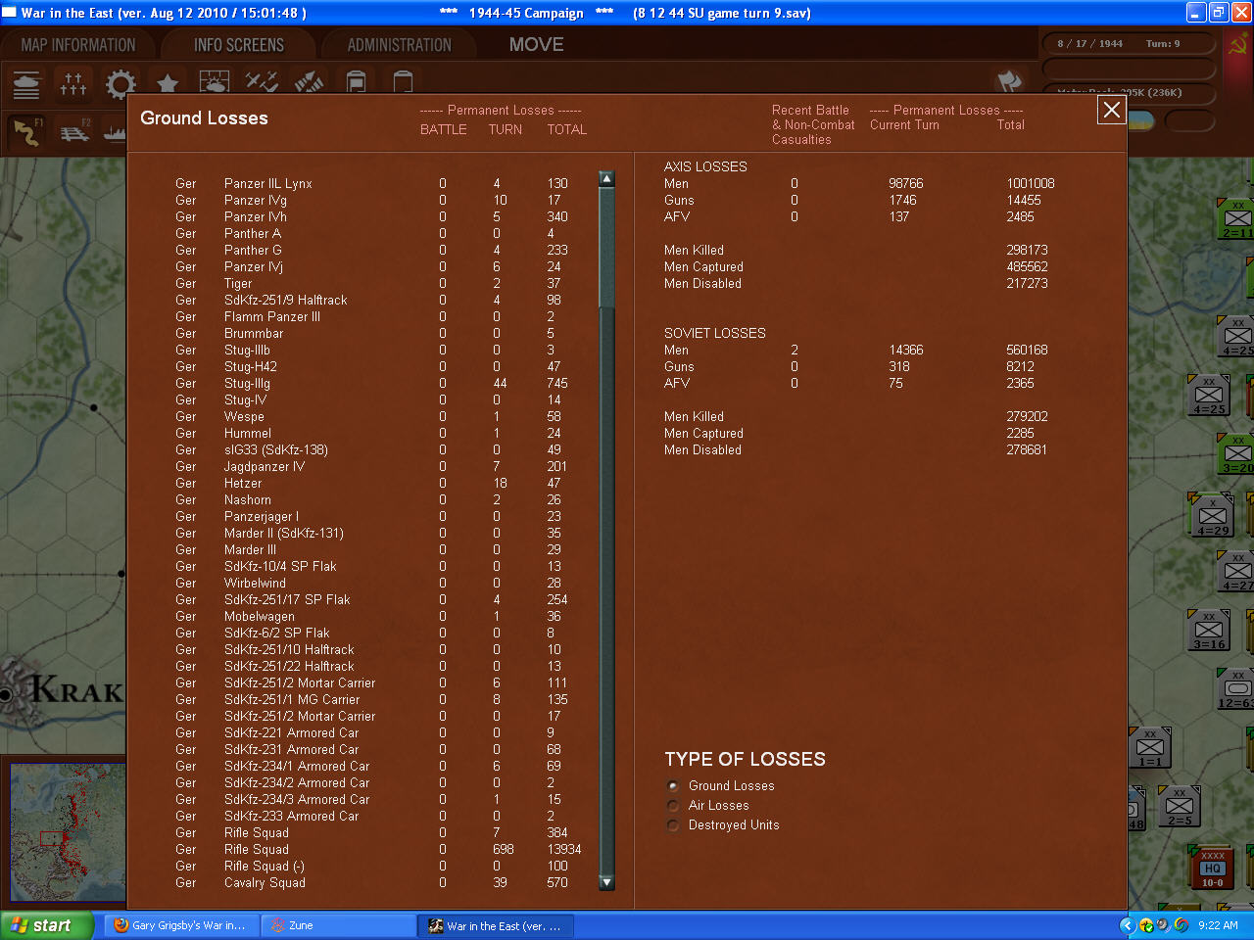Viewport: 1254px width, 940px height.
Task: Click the losses list scroll up arrow
Action: [x=606, y=179]
